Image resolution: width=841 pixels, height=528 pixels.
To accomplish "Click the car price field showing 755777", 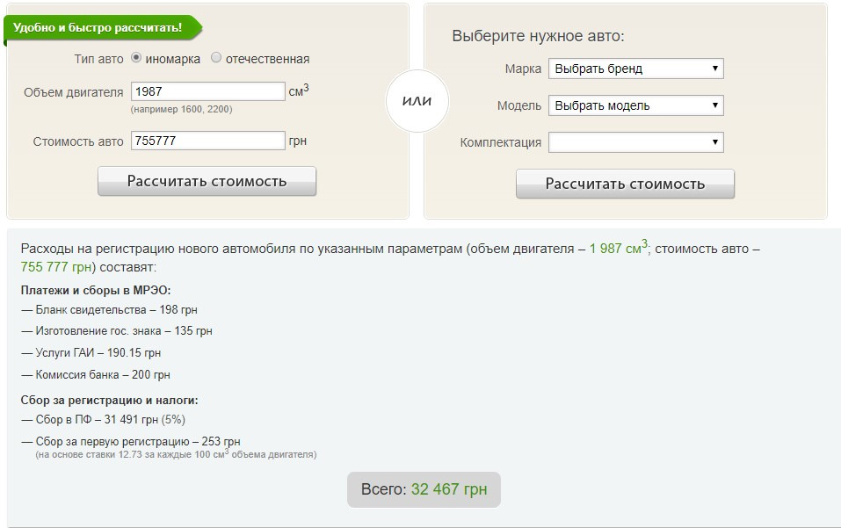I will (207, 141).
